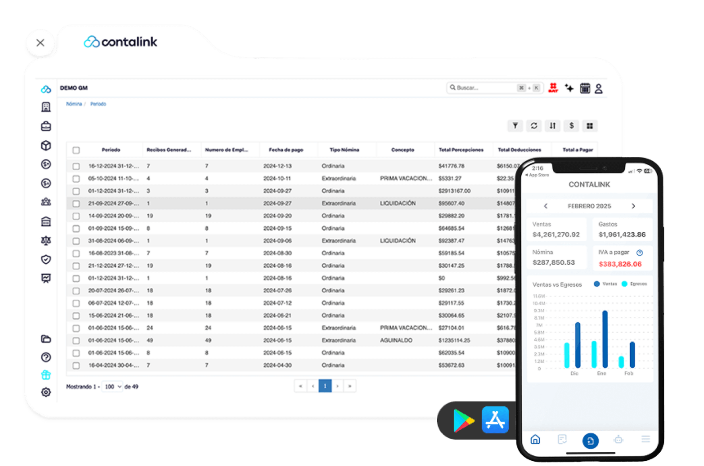Click the Nómina breadcrumb link
The width and height of the screenshot is (704, 466).
[74, 104]
